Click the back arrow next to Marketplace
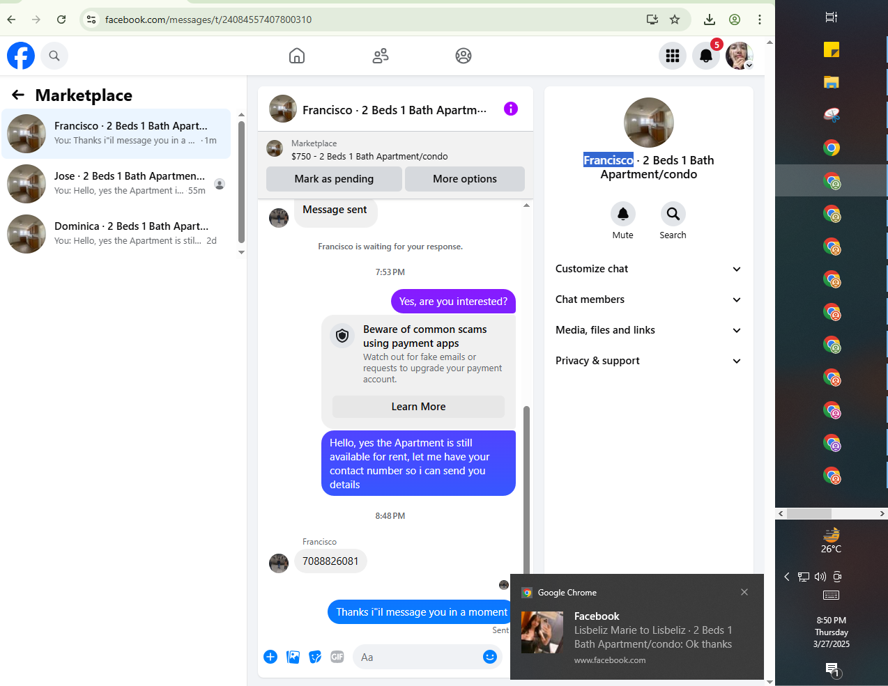 pos(18,95)
